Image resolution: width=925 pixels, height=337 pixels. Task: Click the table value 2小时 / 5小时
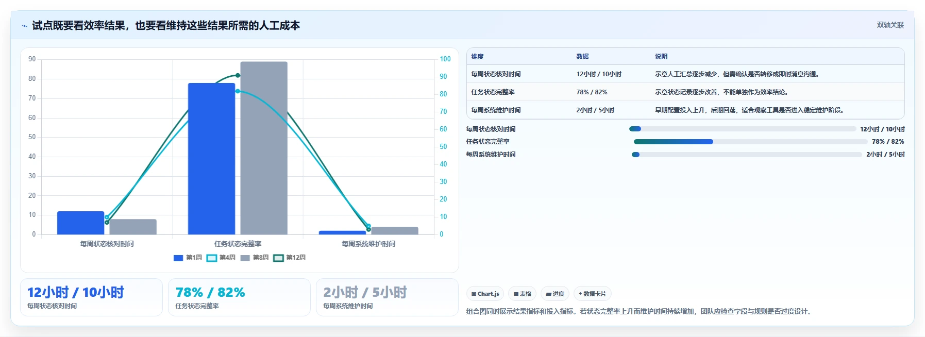595,110
